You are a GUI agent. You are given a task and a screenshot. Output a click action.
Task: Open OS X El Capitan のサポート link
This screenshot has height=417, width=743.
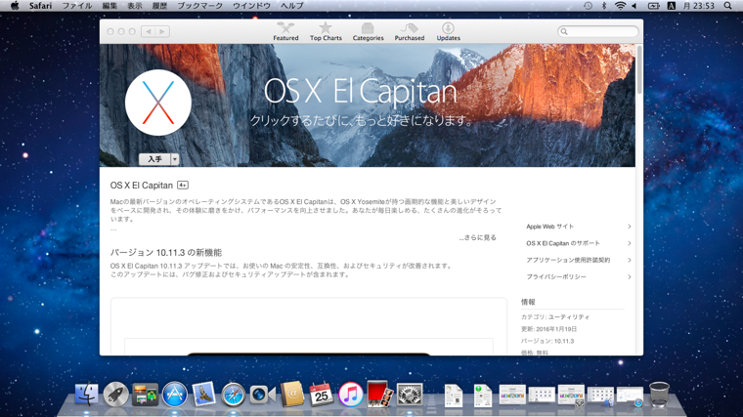(x=563, y=243)
